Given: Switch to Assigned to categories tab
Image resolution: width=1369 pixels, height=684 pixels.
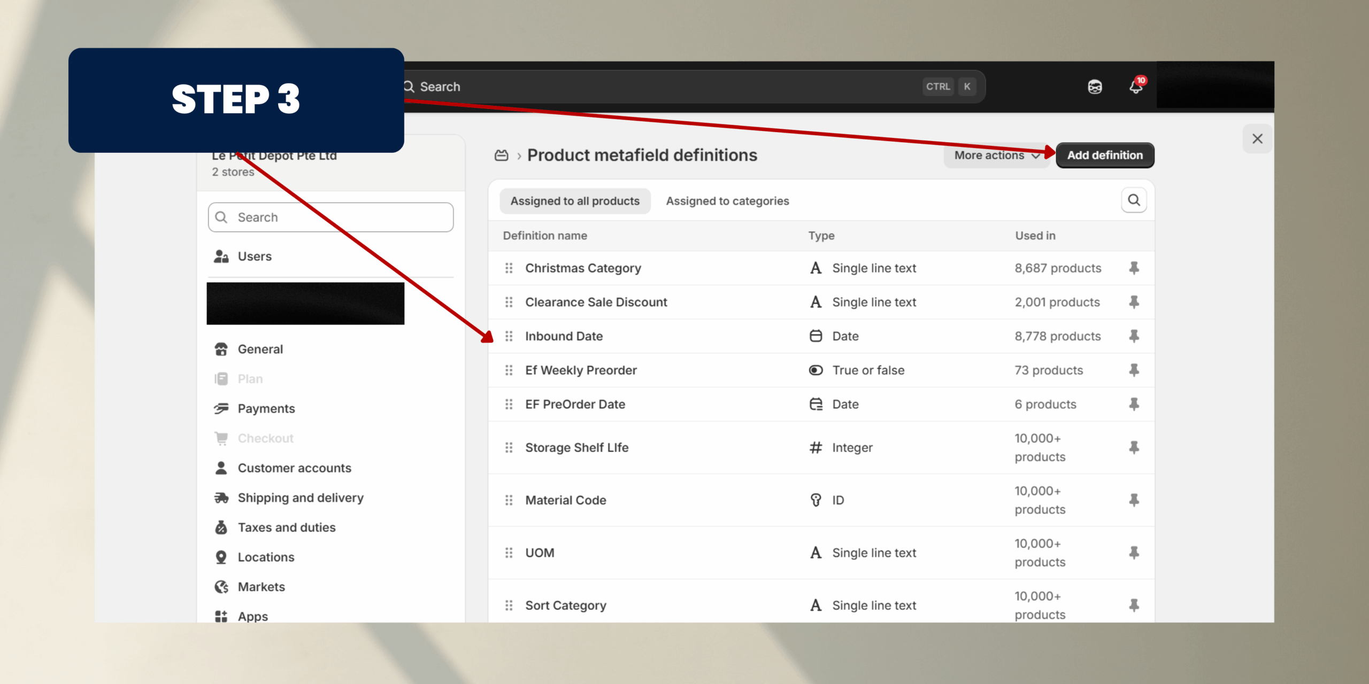Looking at the screenshot, I should click(x=727, y=201).
